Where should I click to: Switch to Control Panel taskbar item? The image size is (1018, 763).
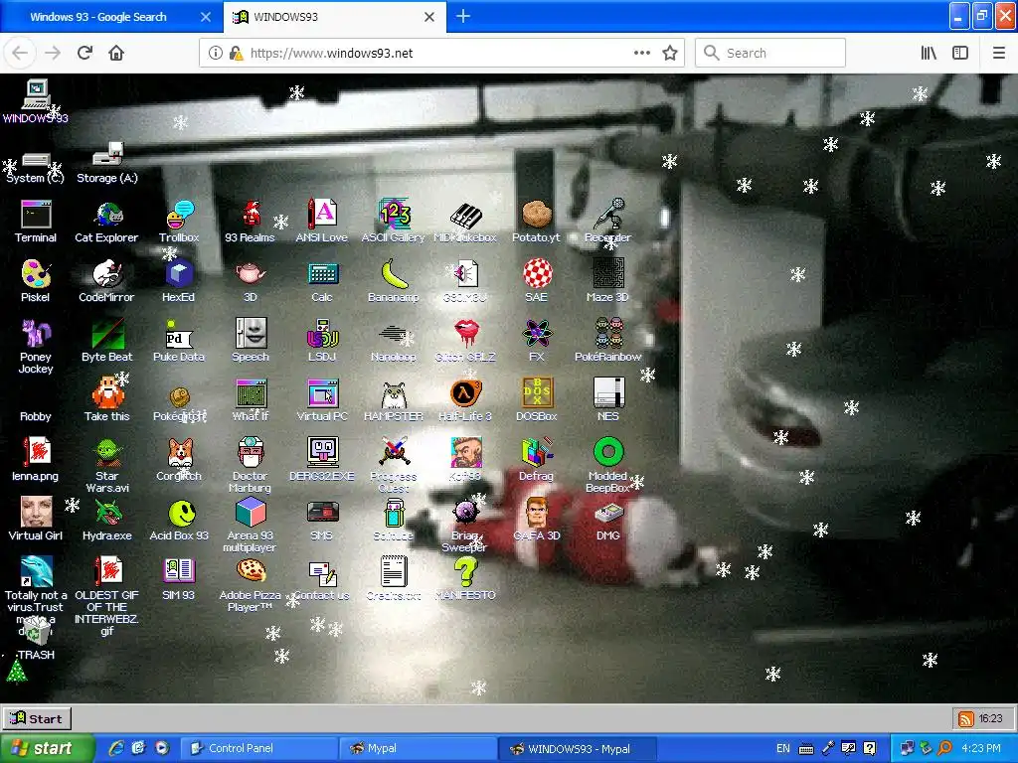(x=258, y=748)
